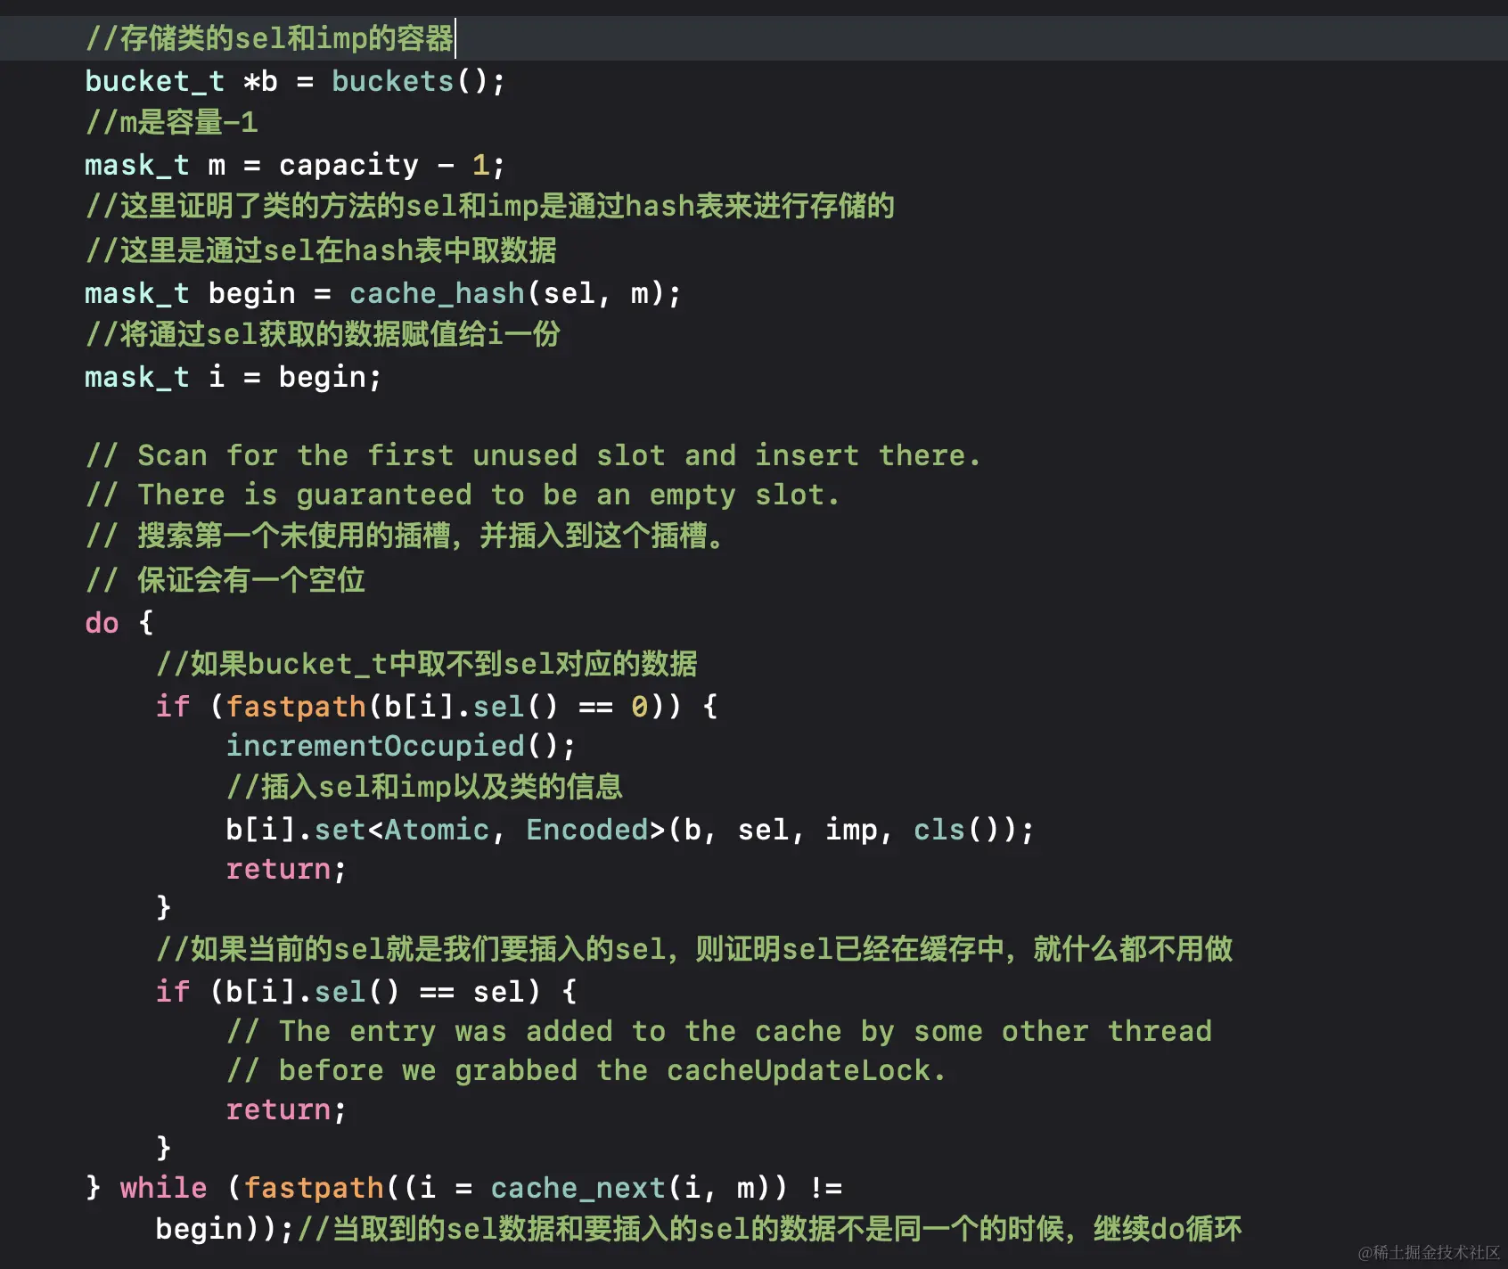Screen dimensions: 1508x1269
Task: Click the comment '//将通过sel获取的数据赋值给i一份'
Action: (x=323, y=334)
